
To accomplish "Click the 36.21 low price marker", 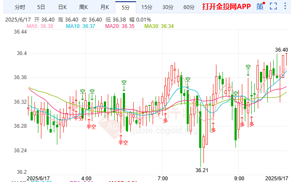I will point(202,170).
